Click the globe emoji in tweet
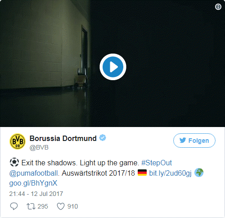Screen dimensions: 225x218 [x=199, y=173]
